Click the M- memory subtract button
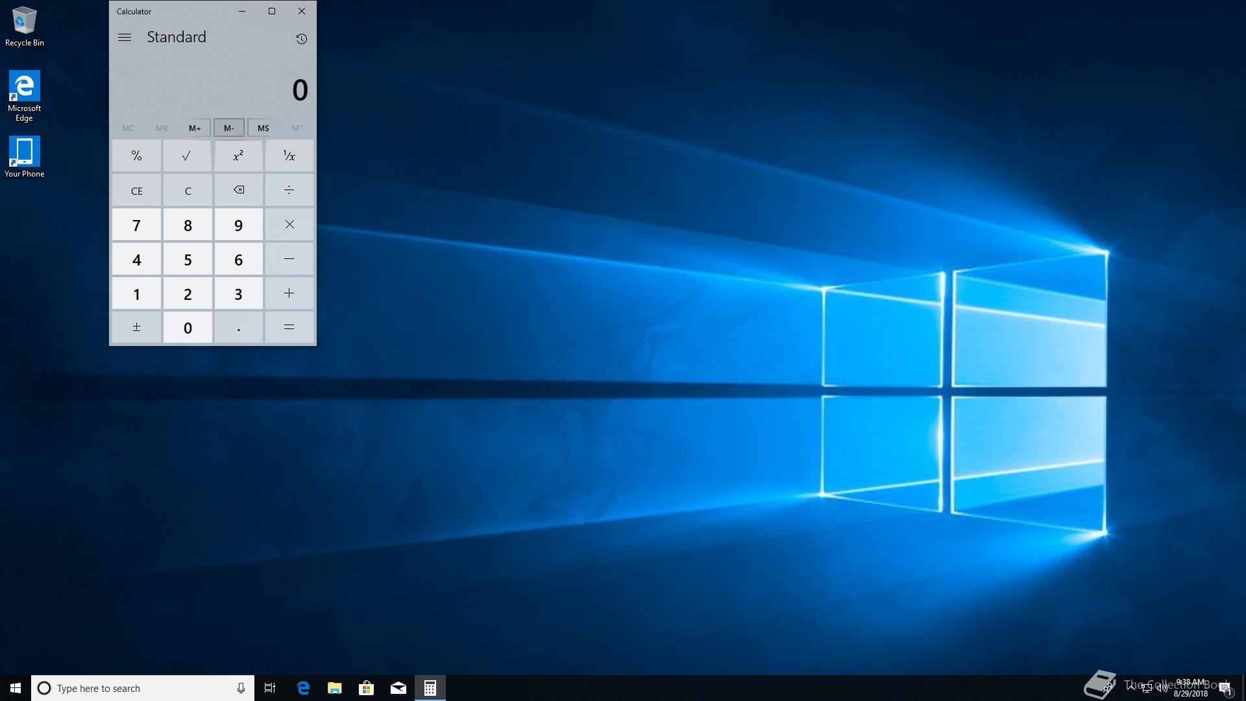 pos(229,128)
